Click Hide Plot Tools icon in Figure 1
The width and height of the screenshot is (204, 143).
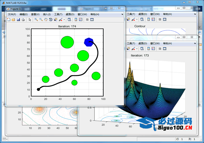(87, 19)
